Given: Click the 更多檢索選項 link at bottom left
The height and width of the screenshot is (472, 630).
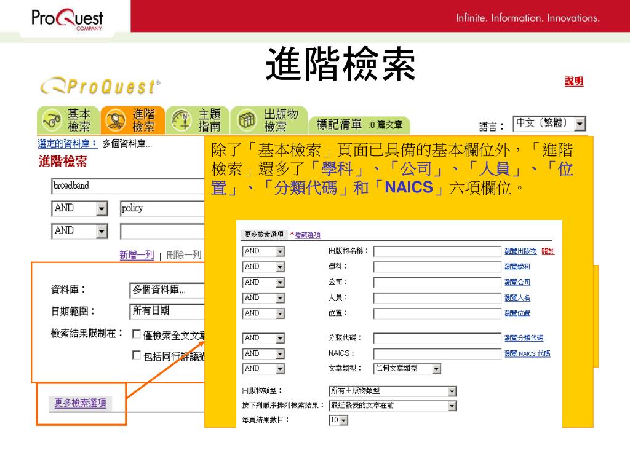Looking at the screenshot, I should coord(81,403).
